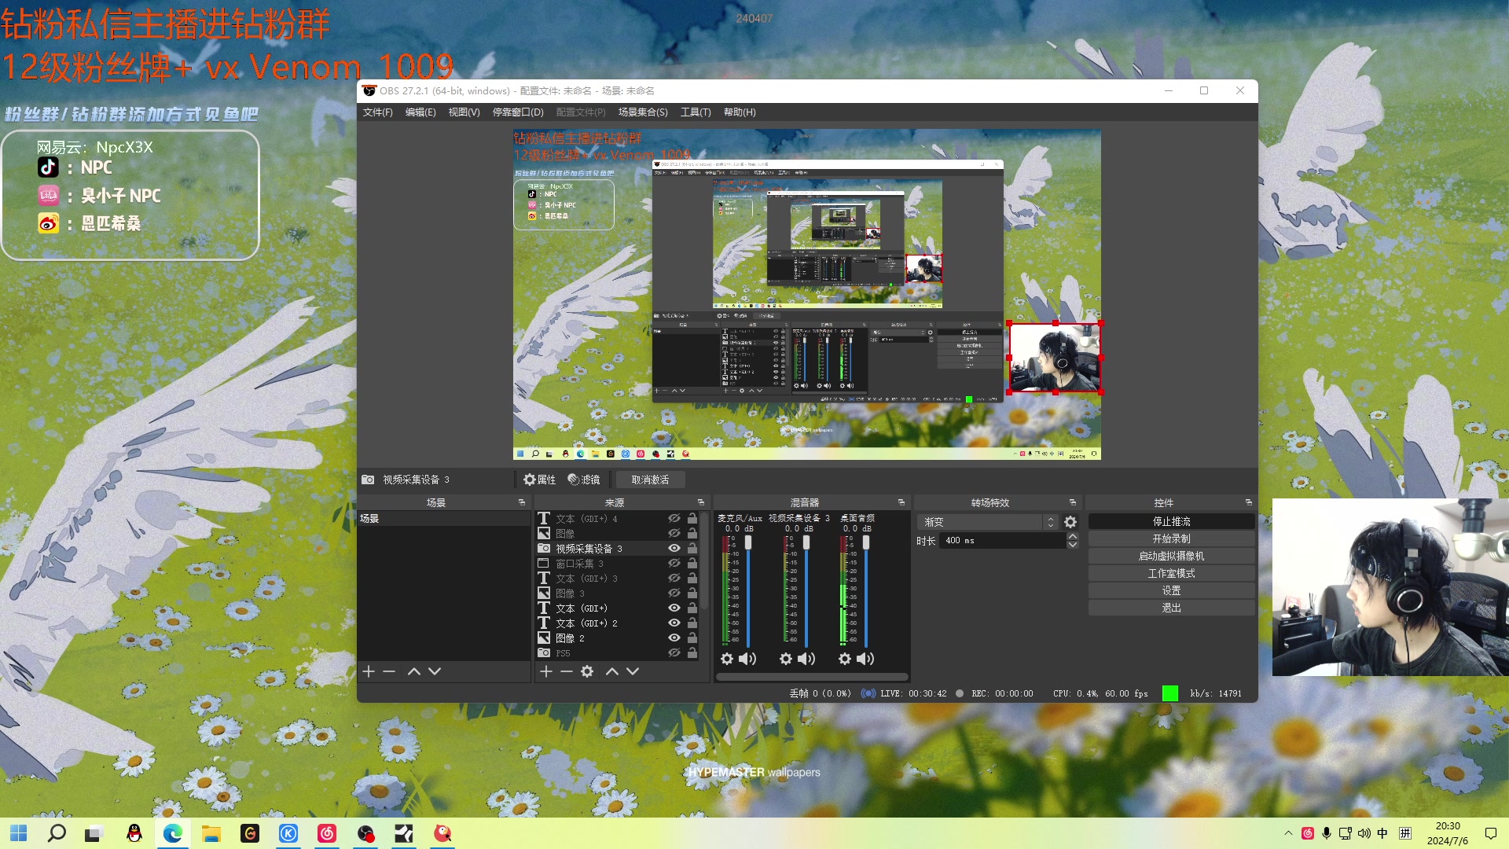Undock 转场特效 panel float icon
1509x849 pixels.
click(x=1072, y=502)
